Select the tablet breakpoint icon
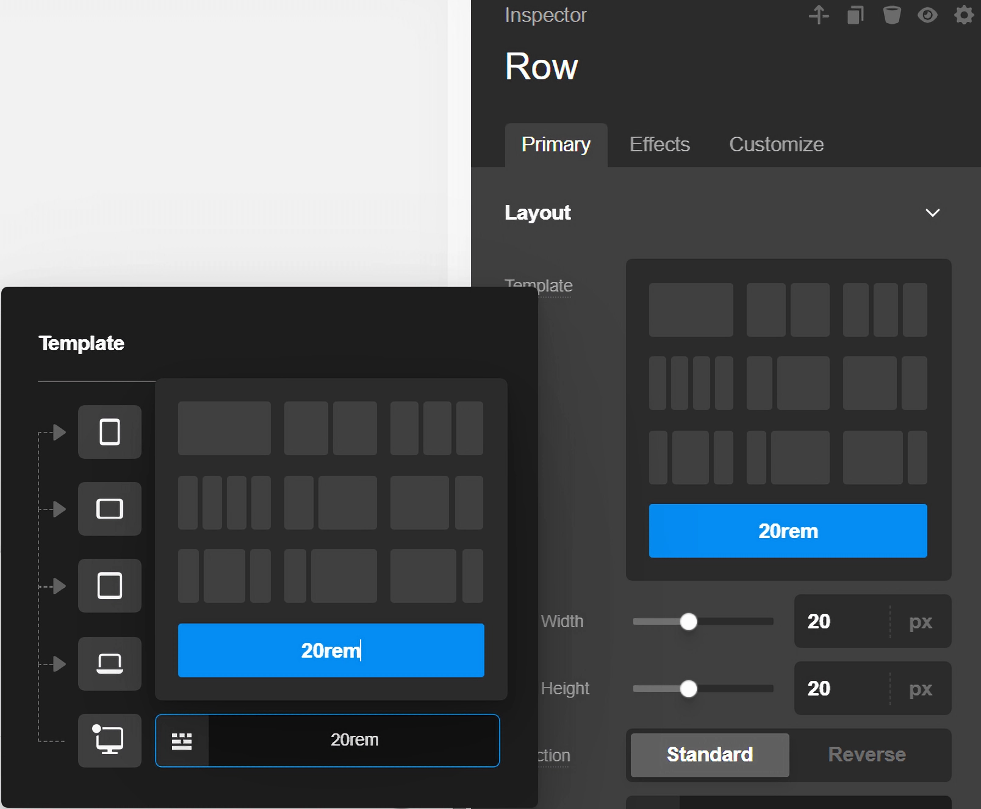The image size is (981, 809). [110, 586]
